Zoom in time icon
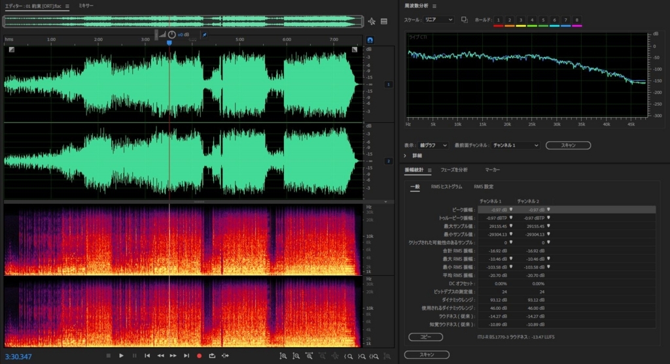 click(309, 356)
